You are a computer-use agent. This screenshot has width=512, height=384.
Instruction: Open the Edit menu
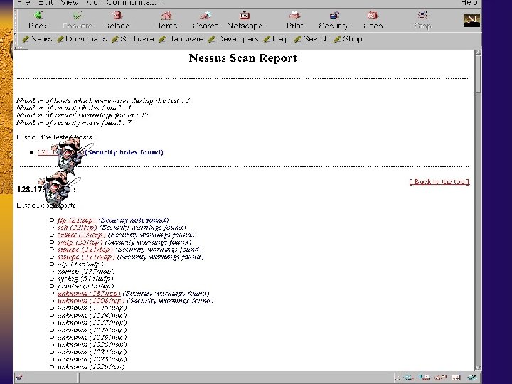click(46, 3)
